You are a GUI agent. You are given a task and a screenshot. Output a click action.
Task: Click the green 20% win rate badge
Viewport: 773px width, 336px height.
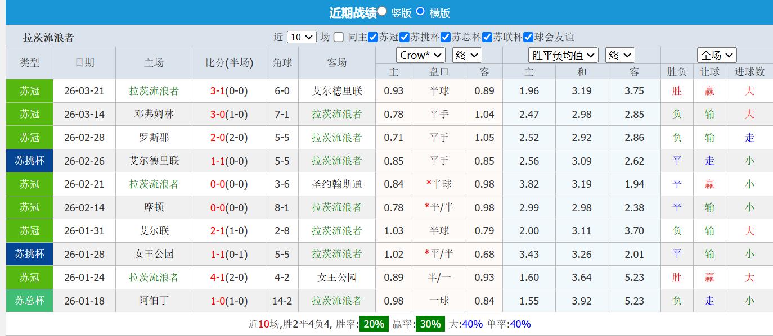[375, 324]
